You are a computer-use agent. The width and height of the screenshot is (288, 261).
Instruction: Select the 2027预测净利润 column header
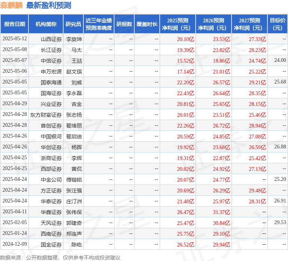coord(249,24)
